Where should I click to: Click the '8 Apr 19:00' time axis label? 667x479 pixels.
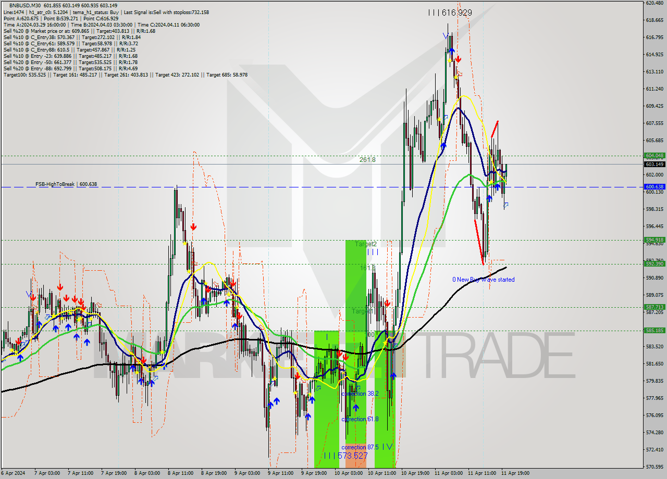(x=214, y=473)
